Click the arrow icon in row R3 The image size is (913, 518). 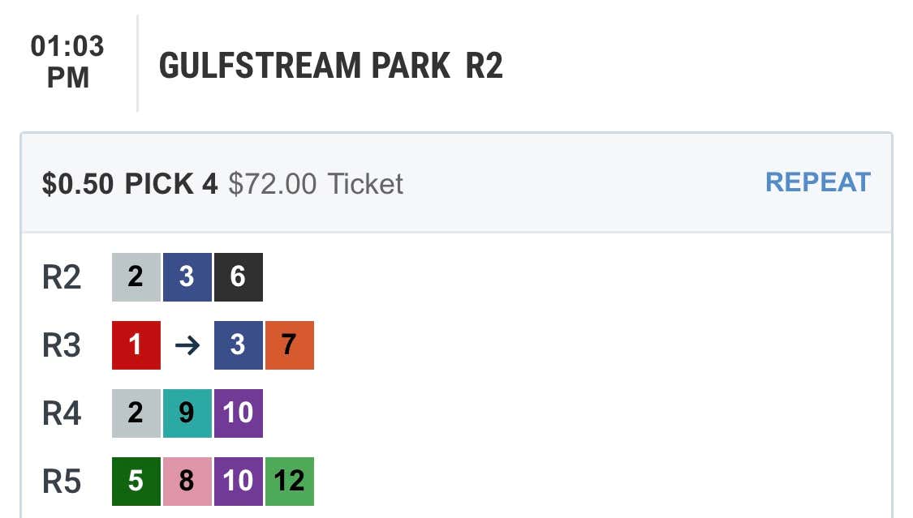[x=187, y=345]
